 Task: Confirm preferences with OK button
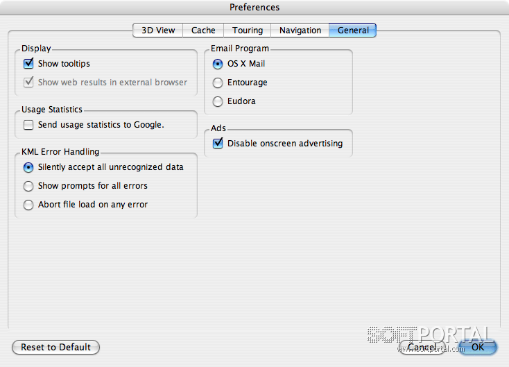click(x=478, y=347)
